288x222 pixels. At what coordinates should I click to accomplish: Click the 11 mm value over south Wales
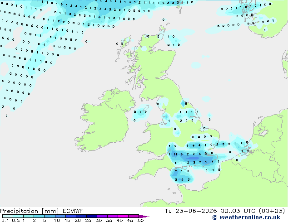(175, 154)
